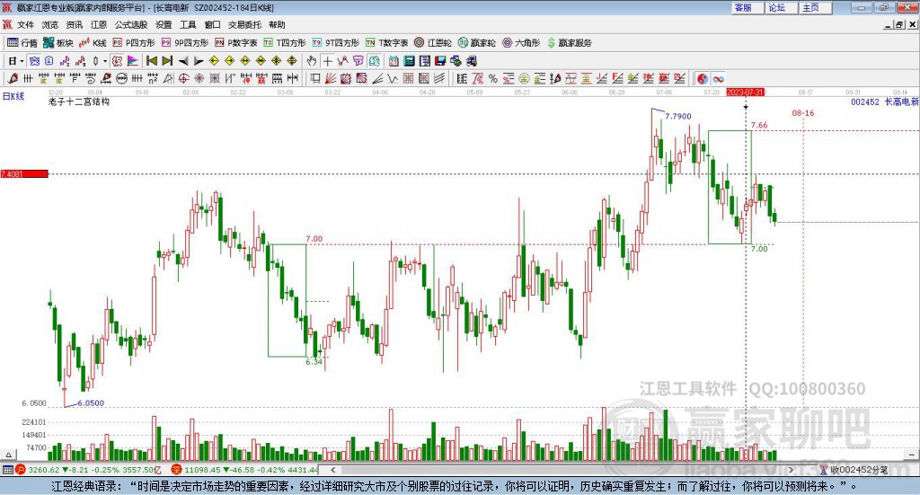
Task: Open the 江恩 menu
Action: pyautogui.click(x=99, y=24)
